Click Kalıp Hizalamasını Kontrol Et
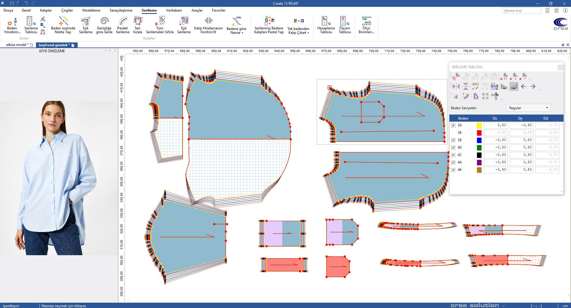Viewport: 571px width, 308px height. tap(208, 25)
